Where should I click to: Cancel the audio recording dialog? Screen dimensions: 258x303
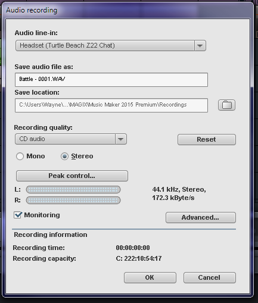click(210, 277)
